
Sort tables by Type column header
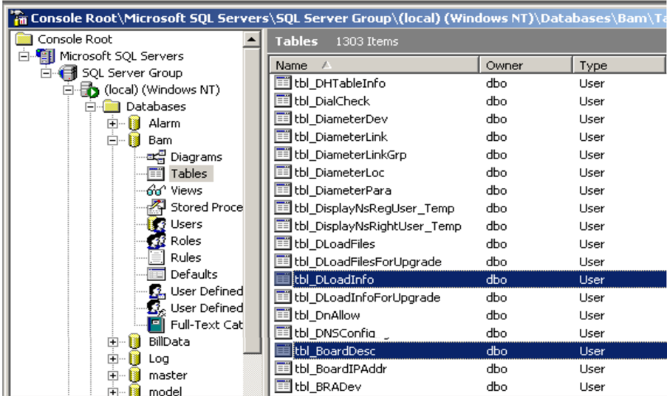[619, 65]
